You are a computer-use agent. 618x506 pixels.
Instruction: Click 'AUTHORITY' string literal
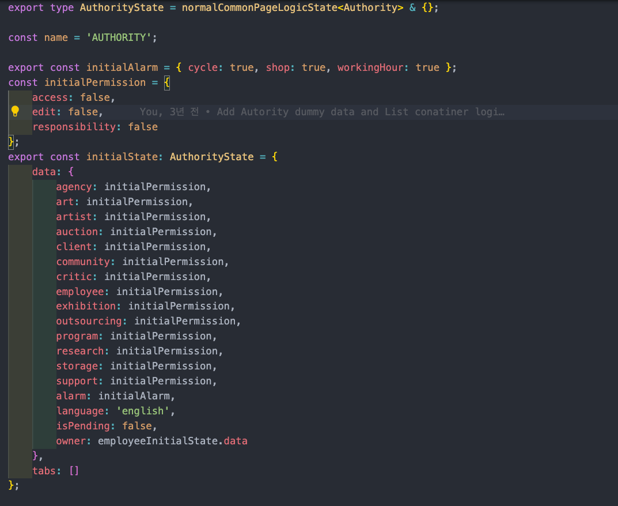[119, 37]
